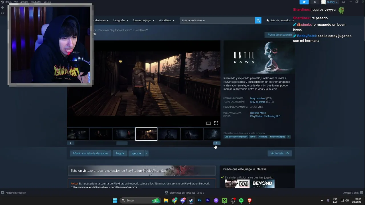This screenshot has height=205, width=365.
Task: Open Punto de encuentro button
Action: tap(279, 35)
